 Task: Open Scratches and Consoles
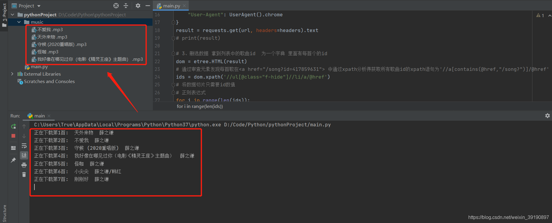[46, 81]
